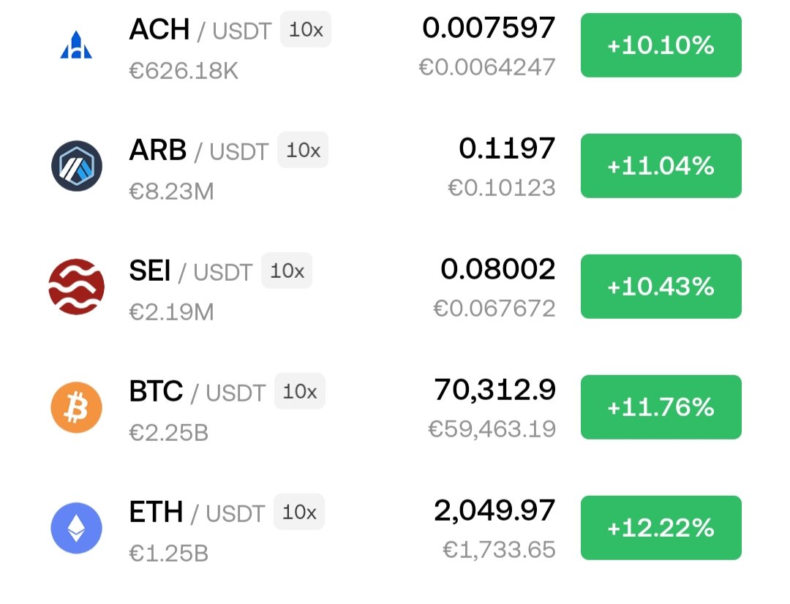
Task: Open the BTC / USDT pair name
Action: [197, 393]
